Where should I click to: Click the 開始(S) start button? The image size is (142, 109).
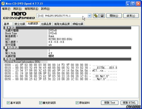tap(114, 16)
